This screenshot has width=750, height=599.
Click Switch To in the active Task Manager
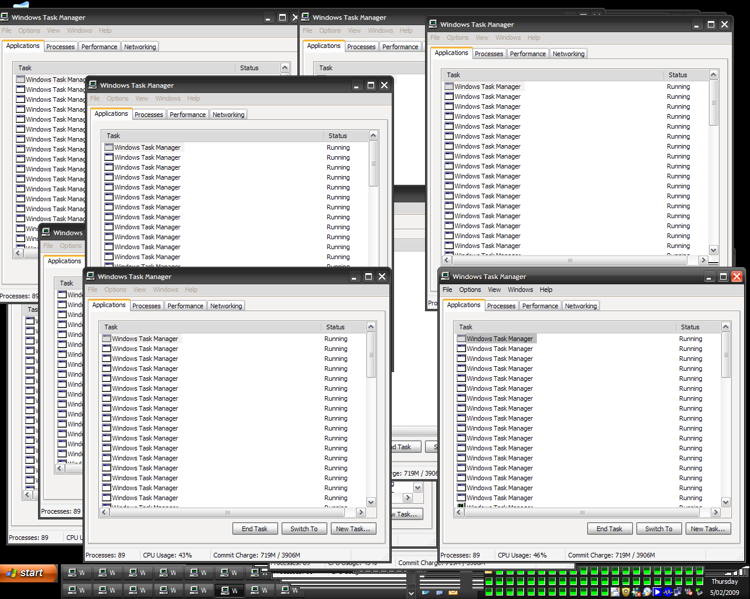tap(658, 529)
